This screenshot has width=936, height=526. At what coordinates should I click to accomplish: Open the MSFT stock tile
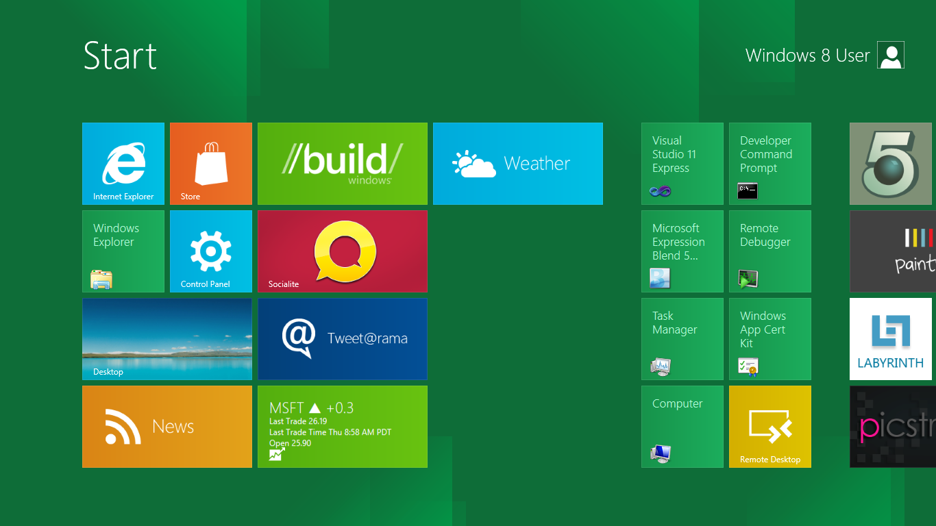click(x=343, y=427)
